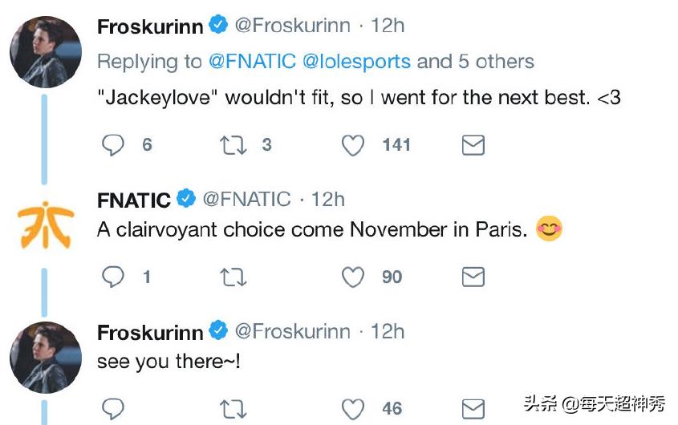
Task: Send Jackeylove tweet via direct message
Action: pyautogui.click(x=473, y=145)
